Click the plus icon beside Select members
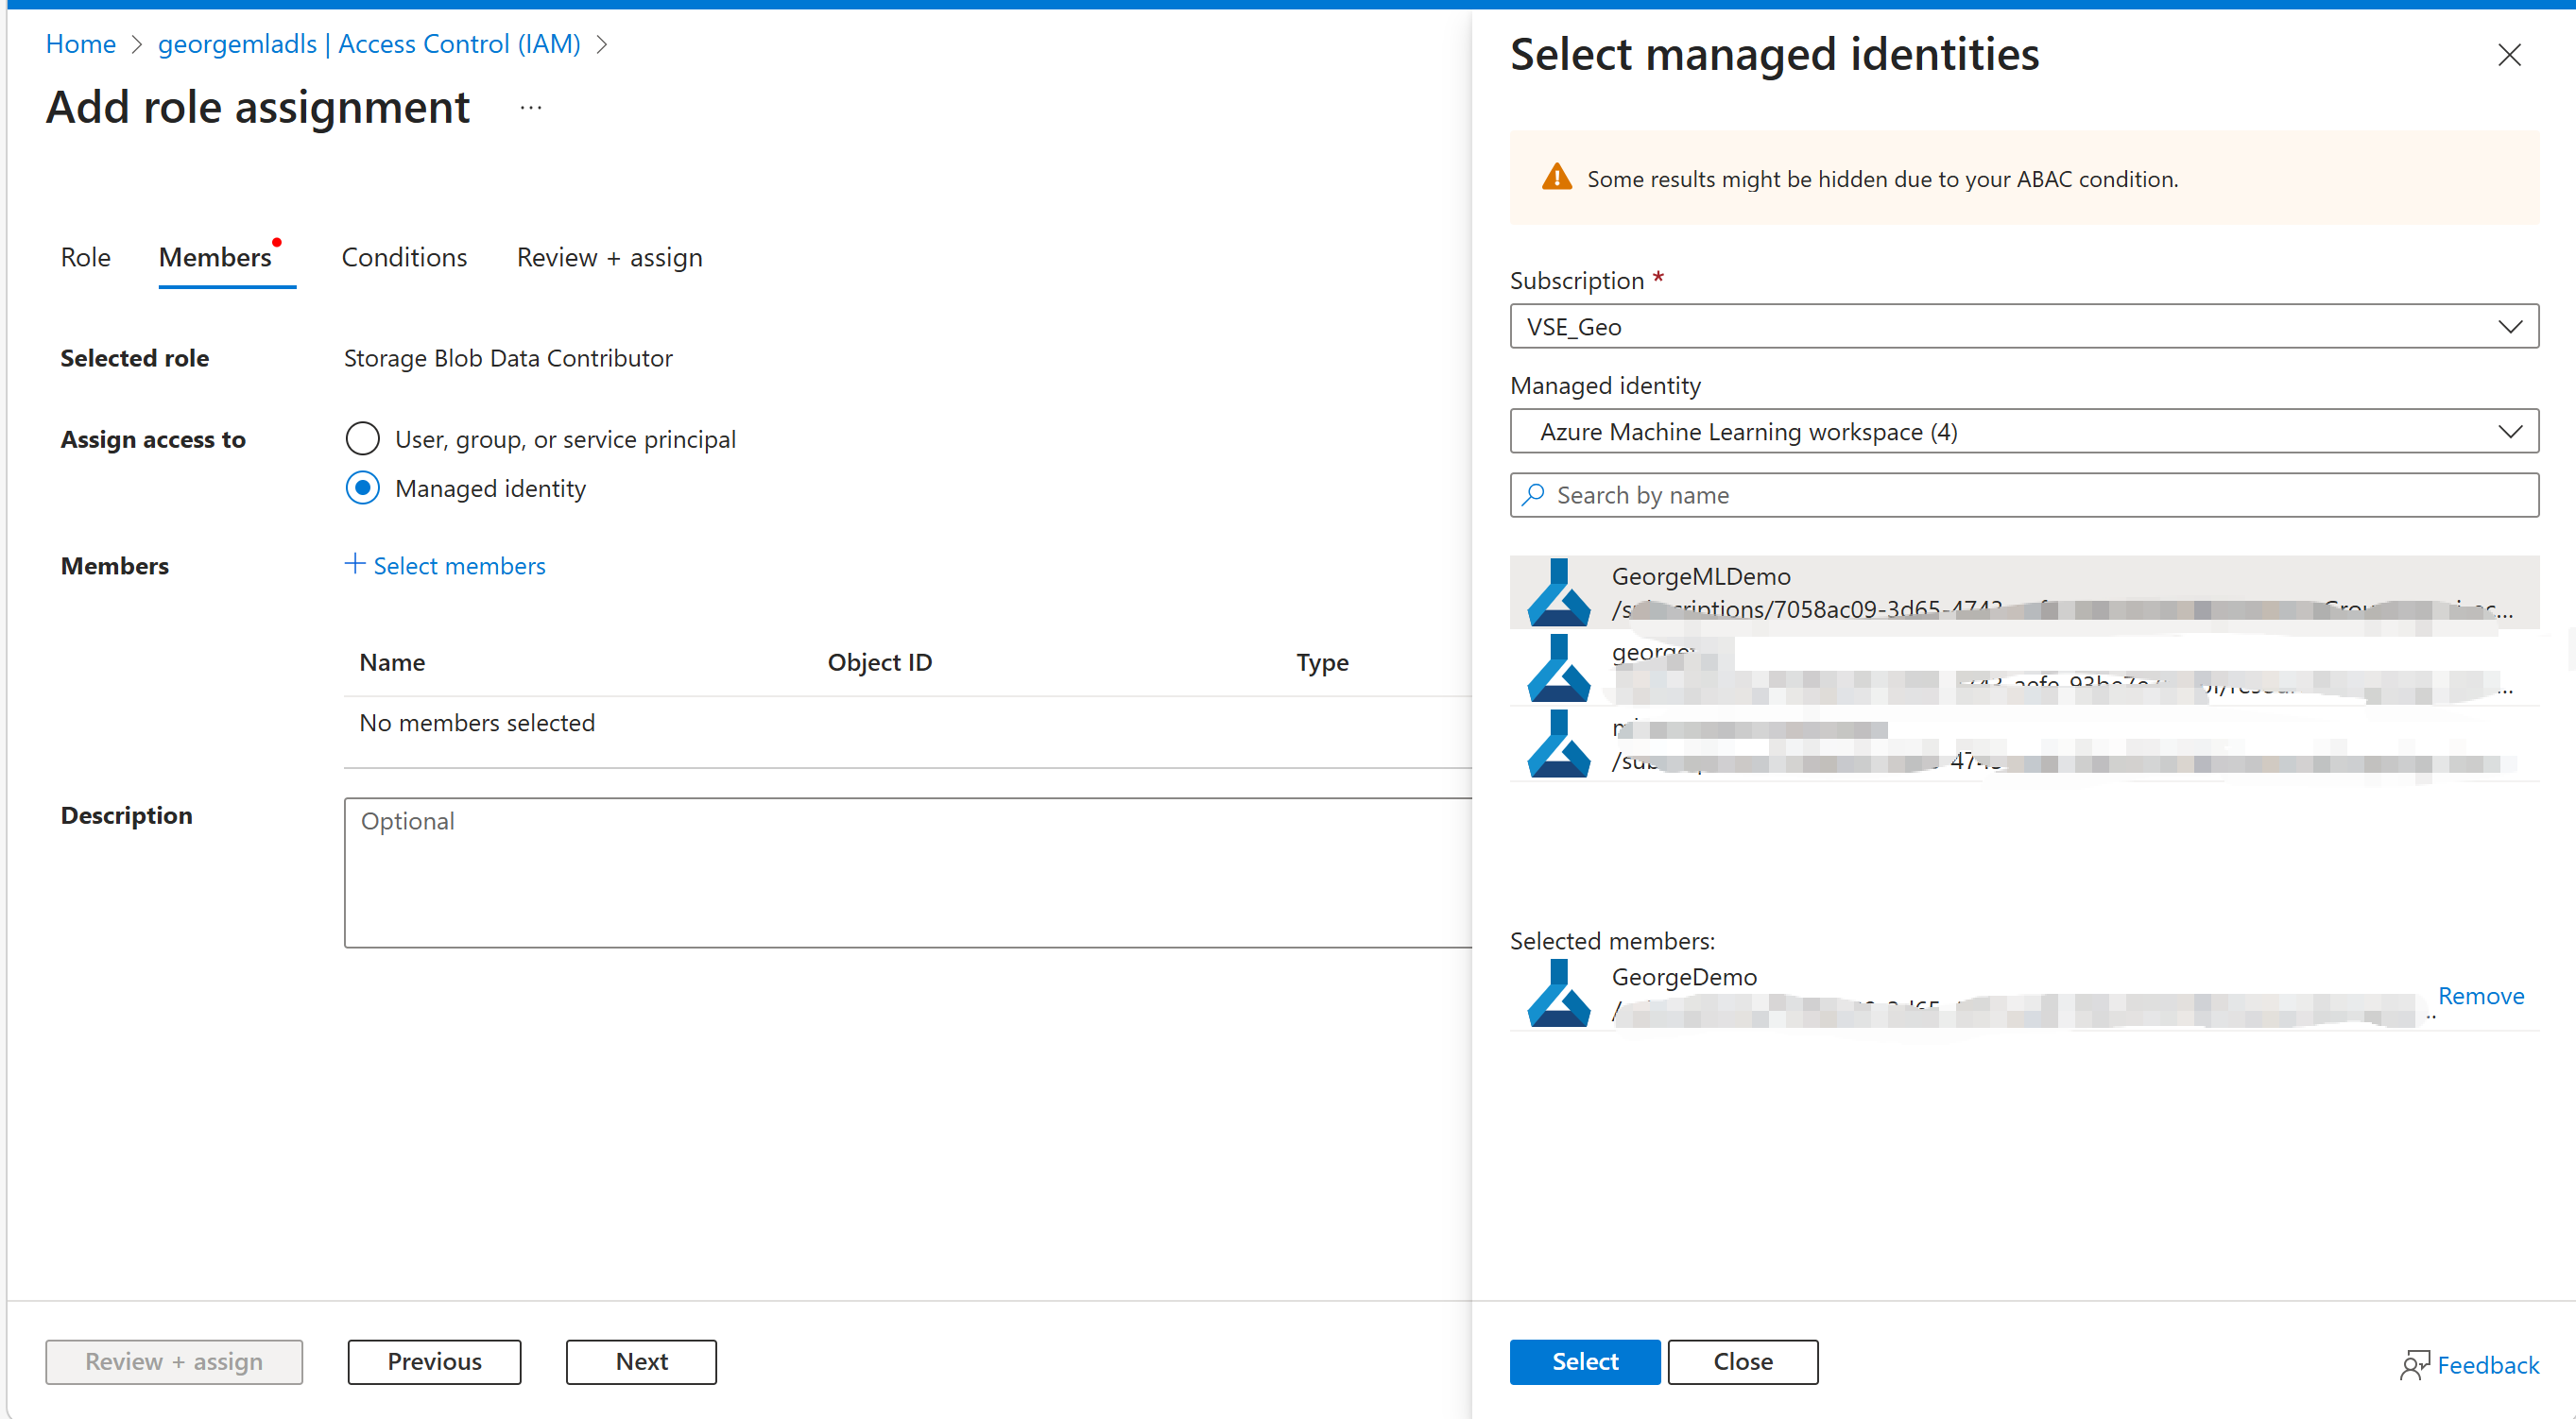The height and width of the screenshot is (1419, 2576). click(354, 564)
